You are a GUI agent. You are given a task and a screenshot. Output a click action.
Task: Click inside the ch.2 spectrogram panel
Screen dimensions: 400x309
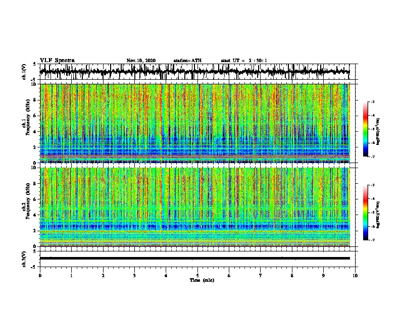pyautogui.click(x=194, y=207)
